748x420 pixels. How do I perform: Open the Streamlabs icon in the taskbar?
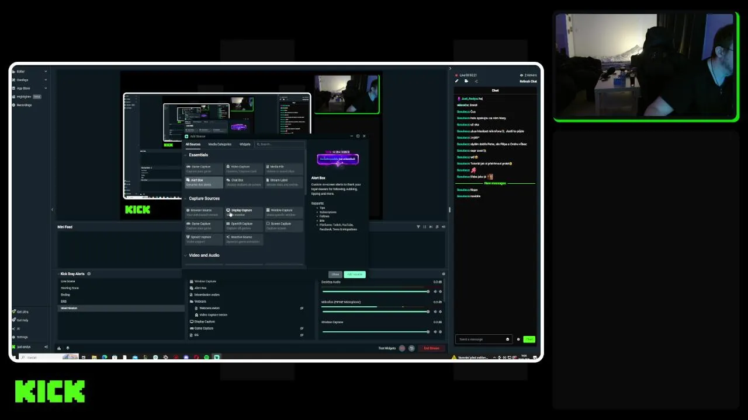pyautogui.click(x=216, y=357)
